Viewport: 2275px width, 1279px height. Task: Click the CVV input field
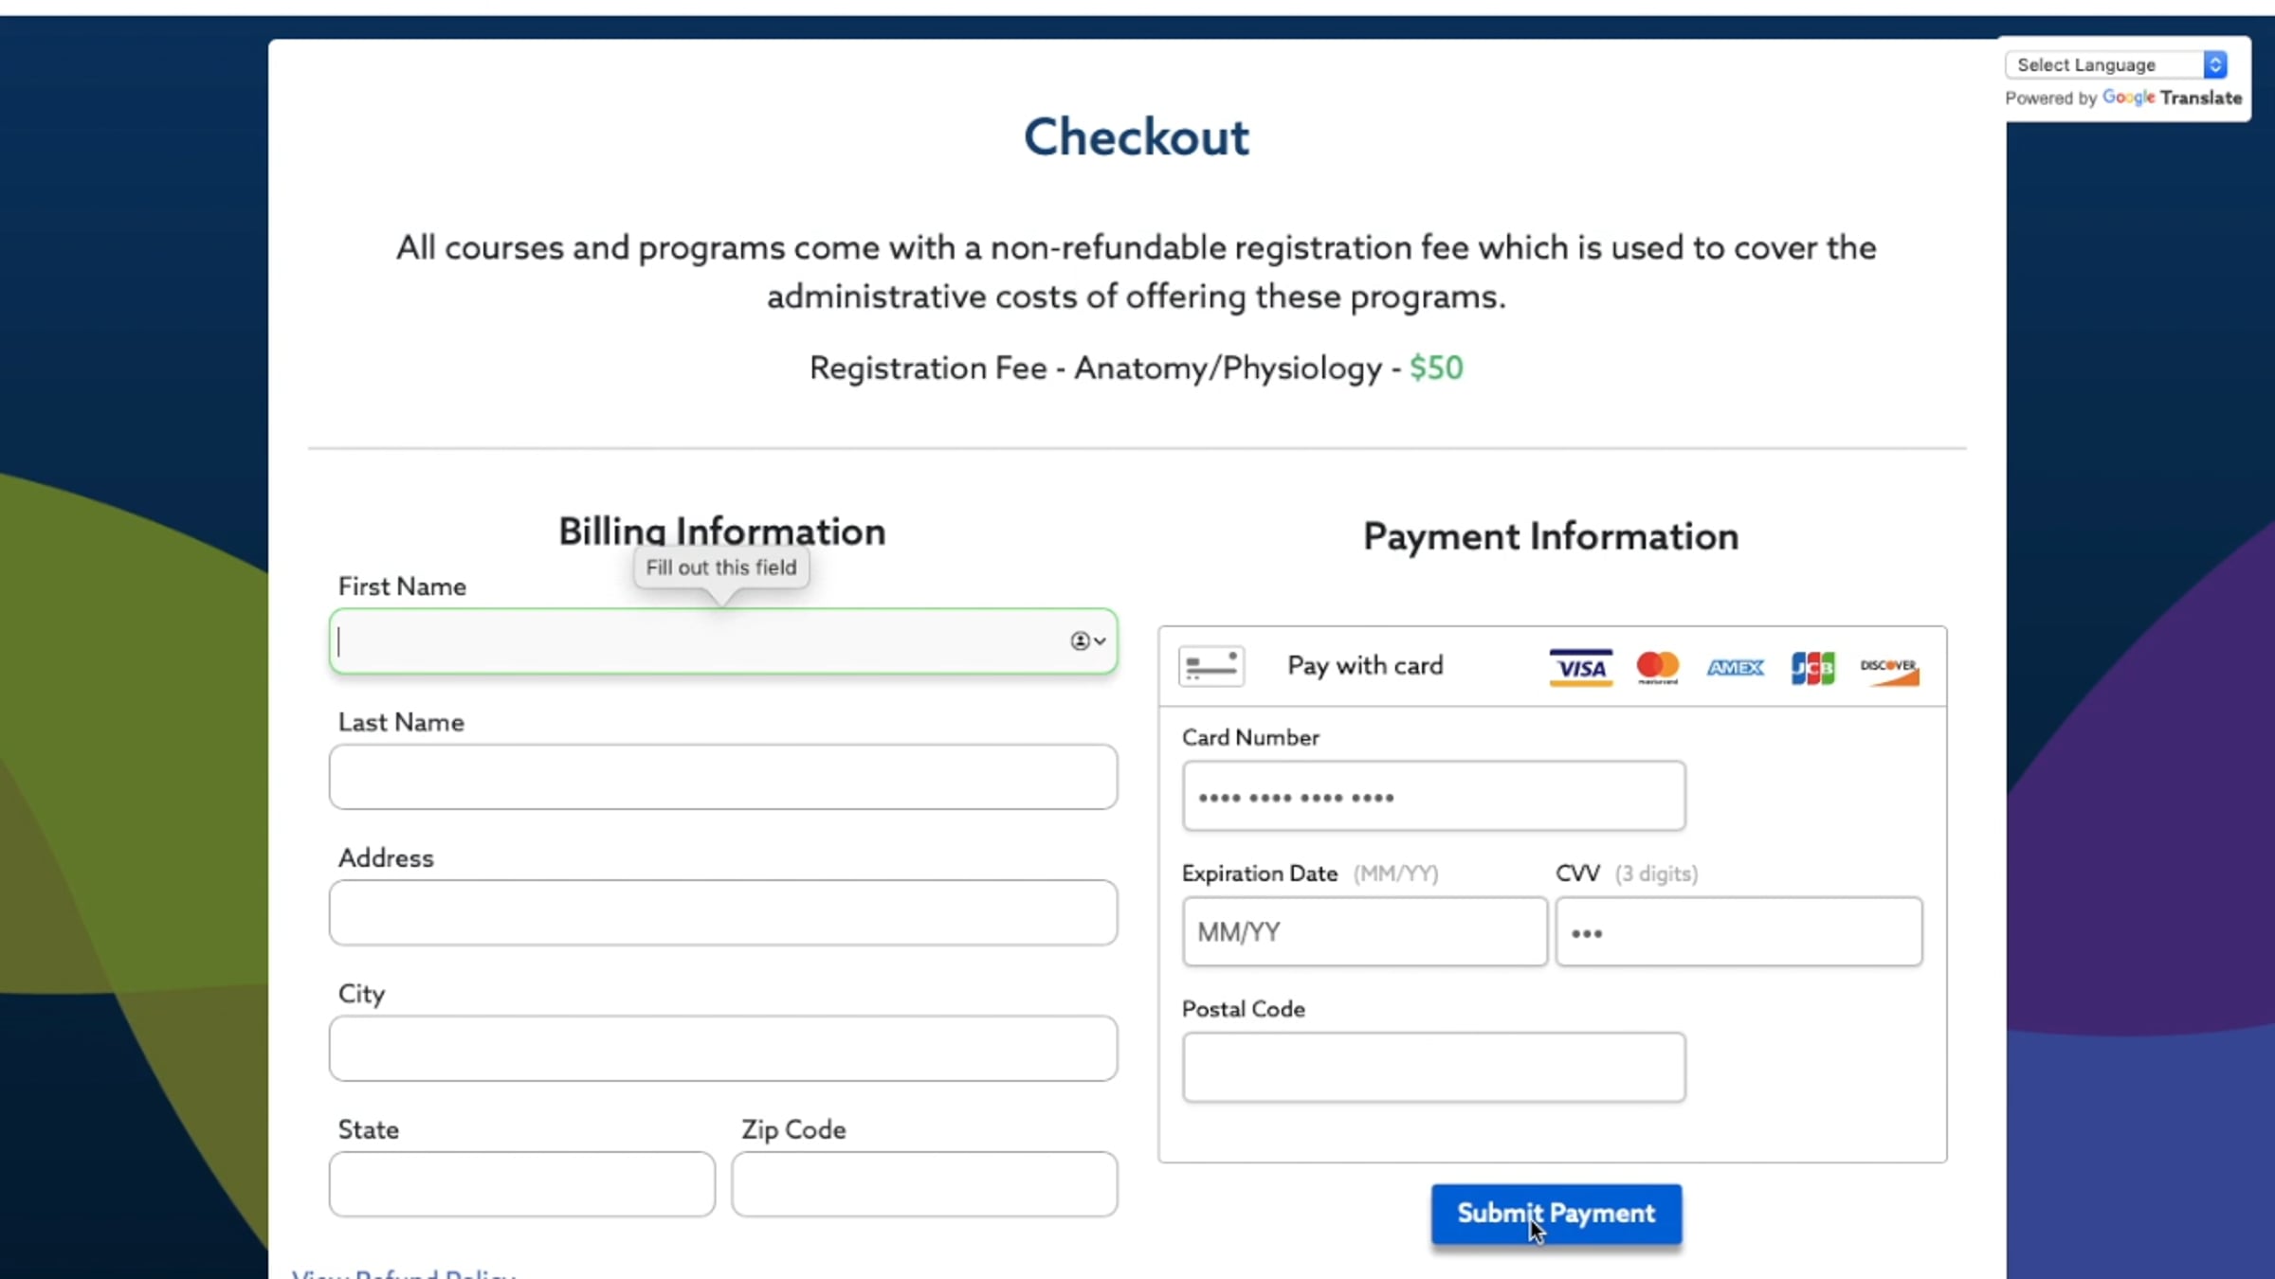[1739, 932]
